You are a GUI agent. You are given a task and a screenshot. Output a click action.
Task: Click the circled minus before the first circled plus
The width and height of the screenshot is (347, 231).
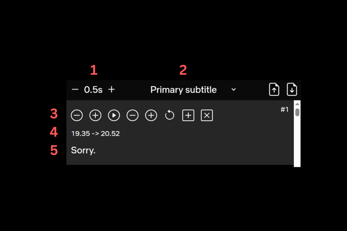(77, 116)
